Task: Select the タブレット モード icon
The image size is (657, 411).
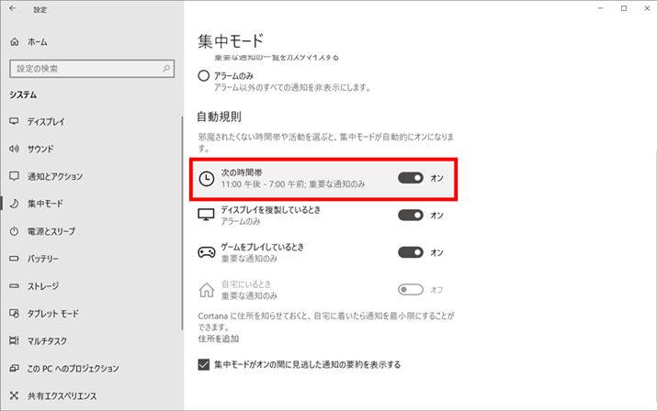Action: pos(15,314)
